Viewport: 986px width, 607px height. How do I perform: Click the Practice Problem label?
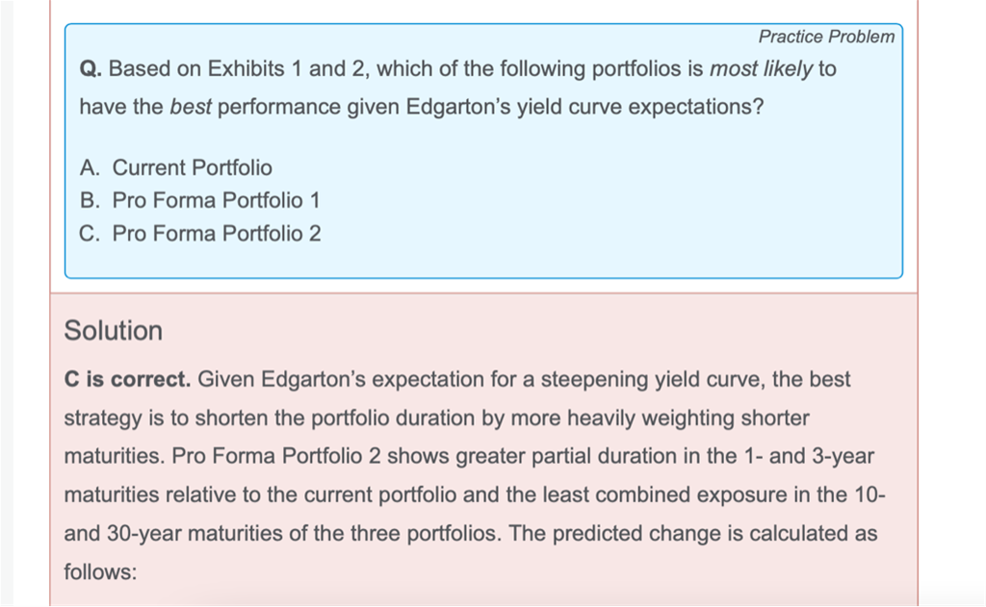pos(826,37)
